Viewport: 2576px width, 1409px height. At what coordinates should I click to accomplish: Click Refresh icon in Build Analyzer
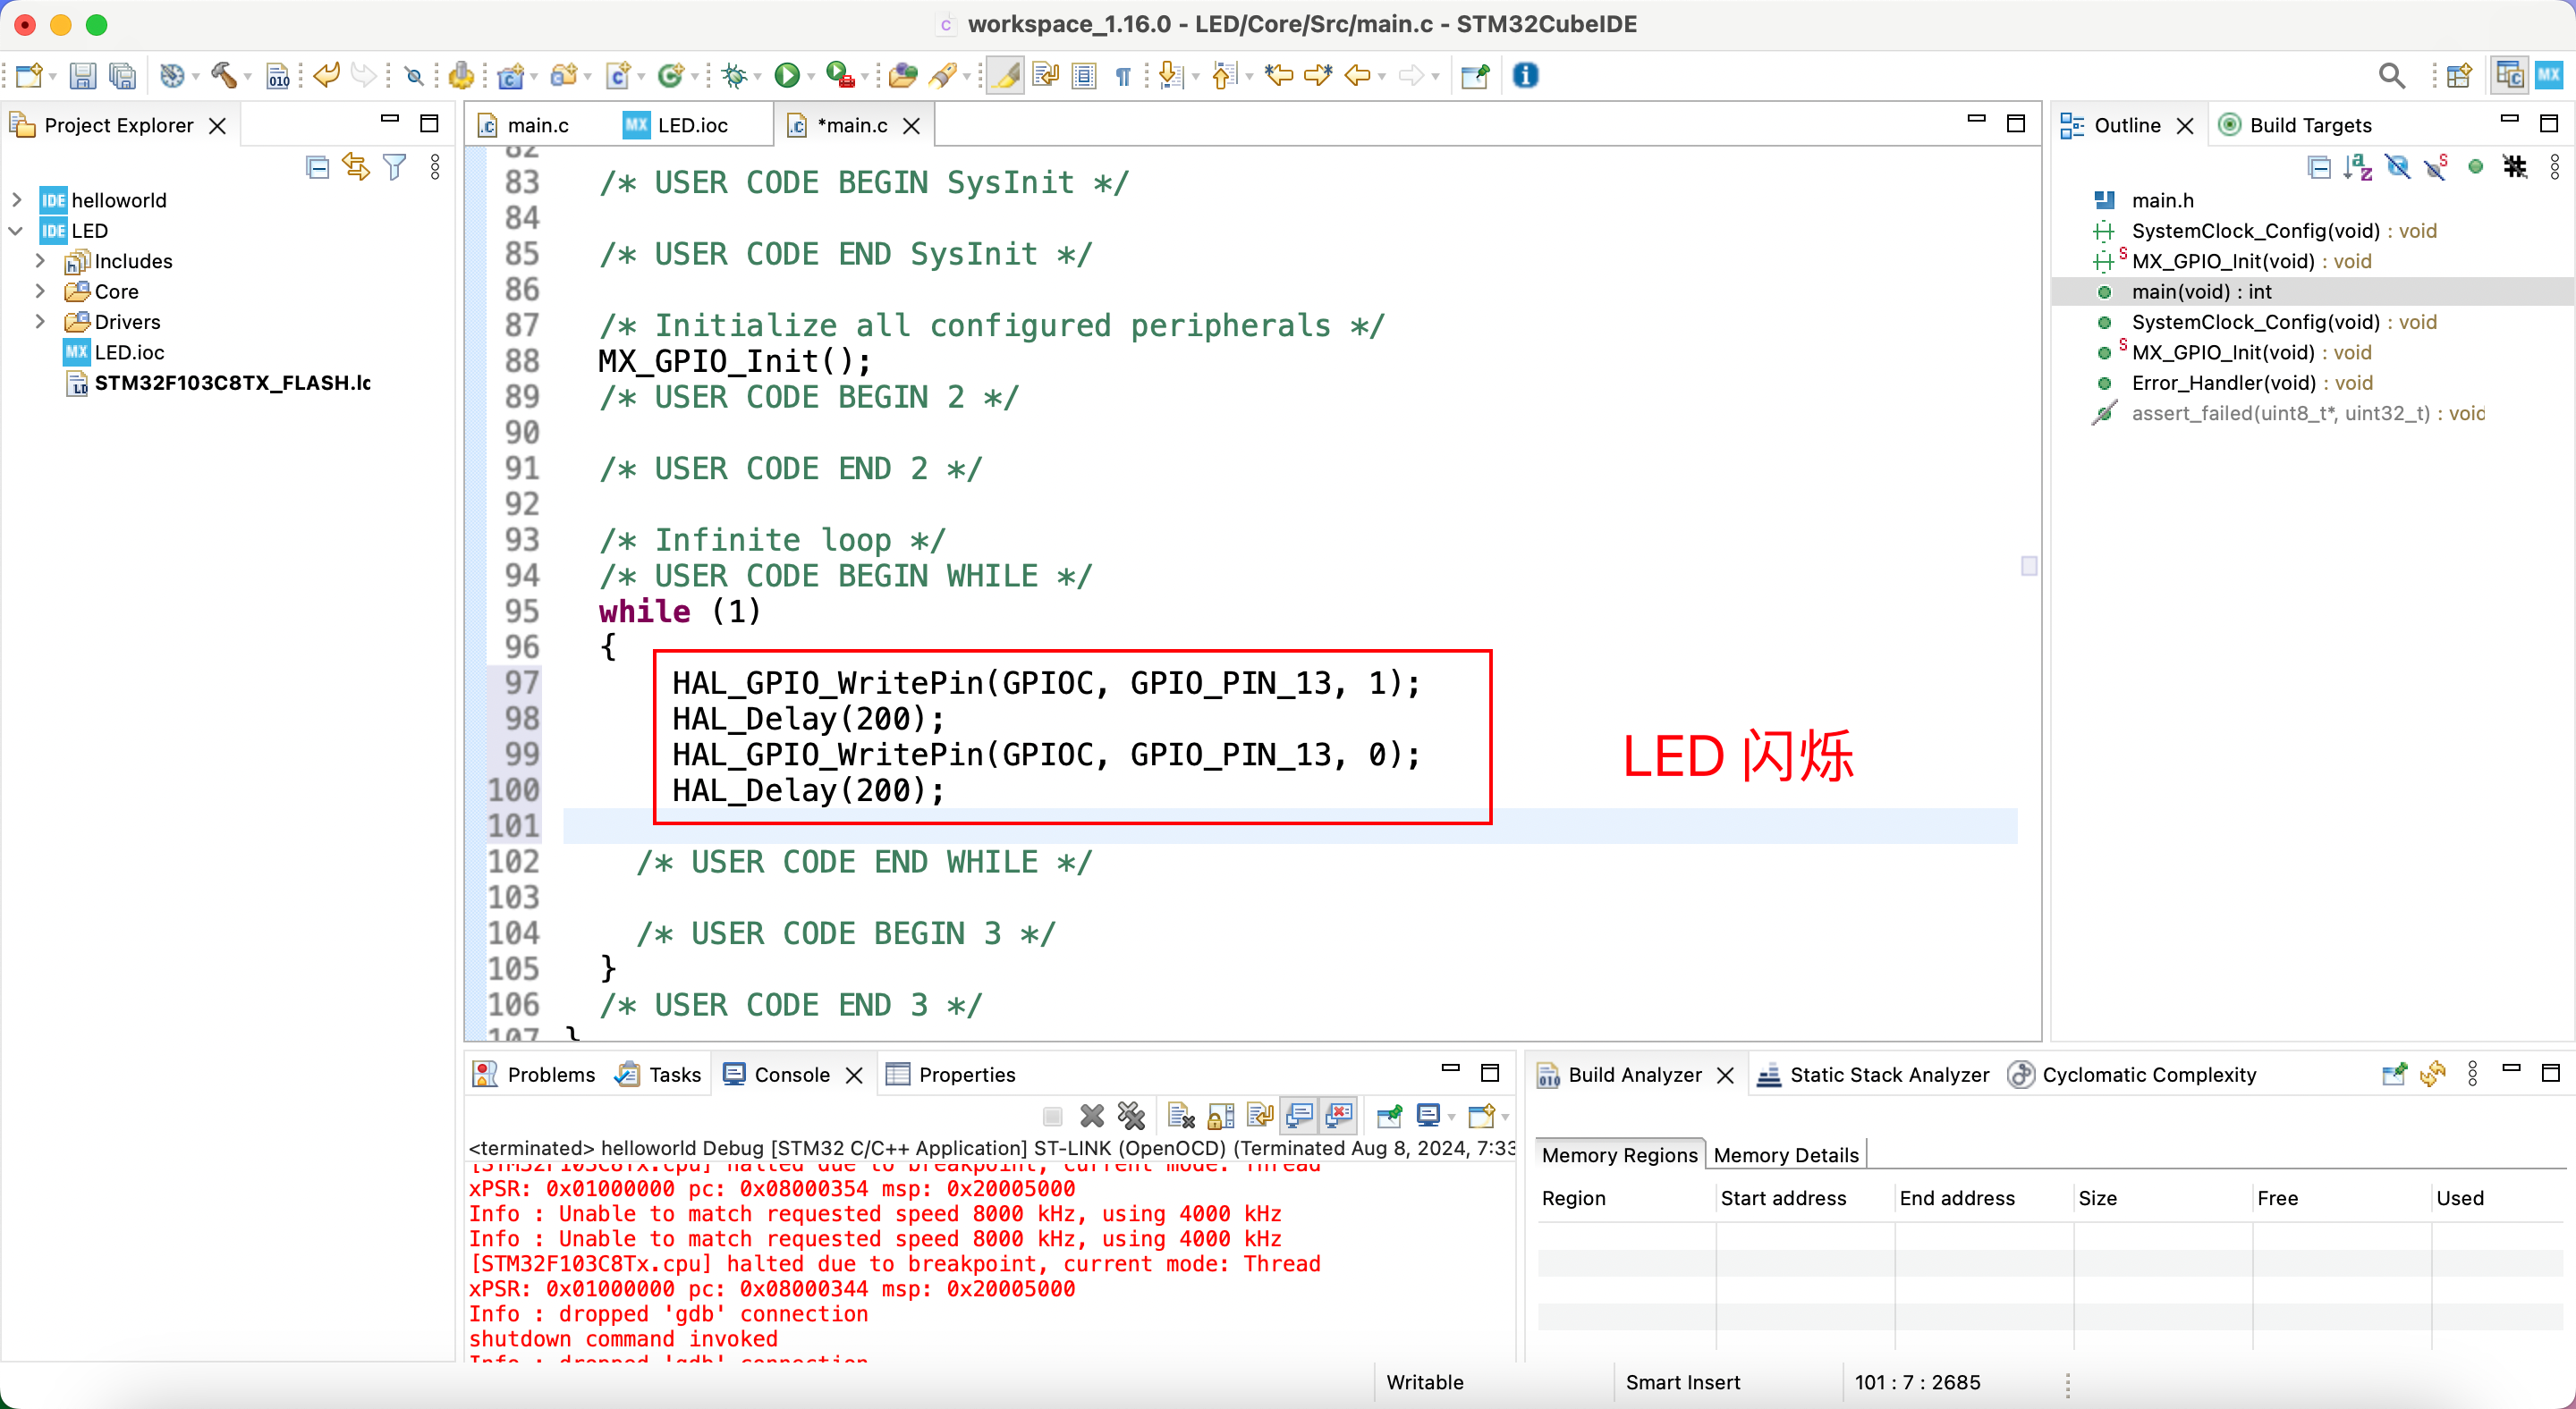pos(2432,1075)
